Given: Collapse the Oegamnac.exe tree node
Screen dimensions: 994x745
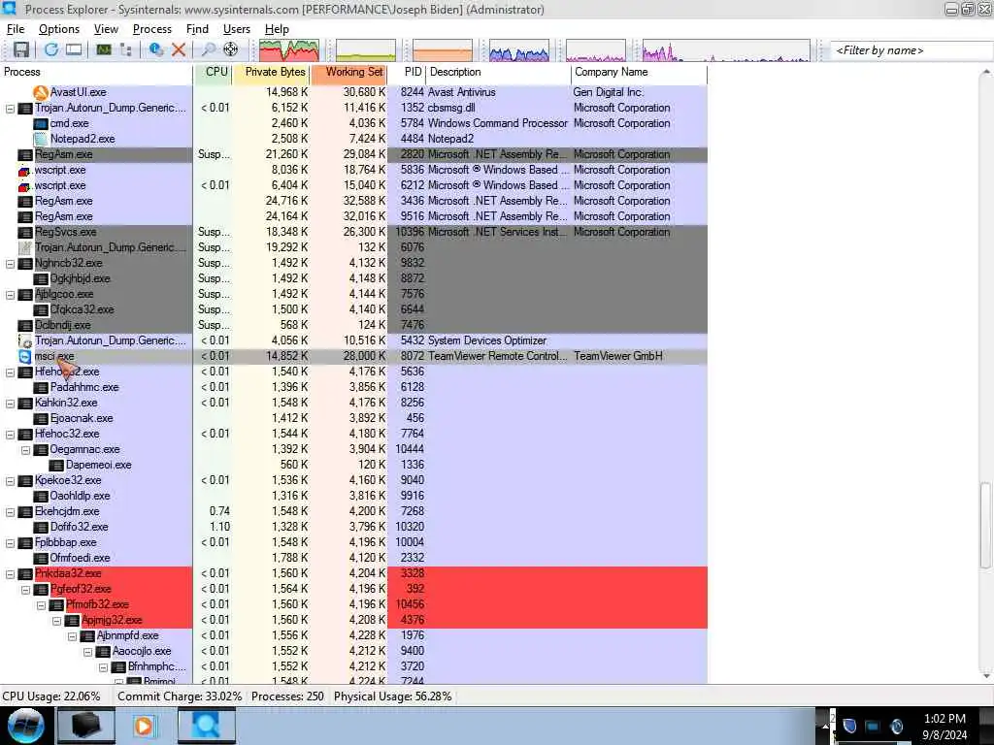Looking at the screenshot, I should point(25,450).
